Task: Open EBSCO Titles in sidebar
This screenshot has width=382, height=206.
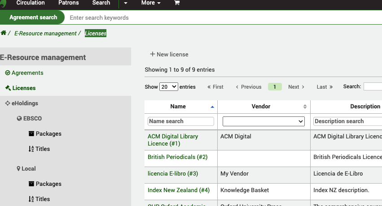Action: 42,149
